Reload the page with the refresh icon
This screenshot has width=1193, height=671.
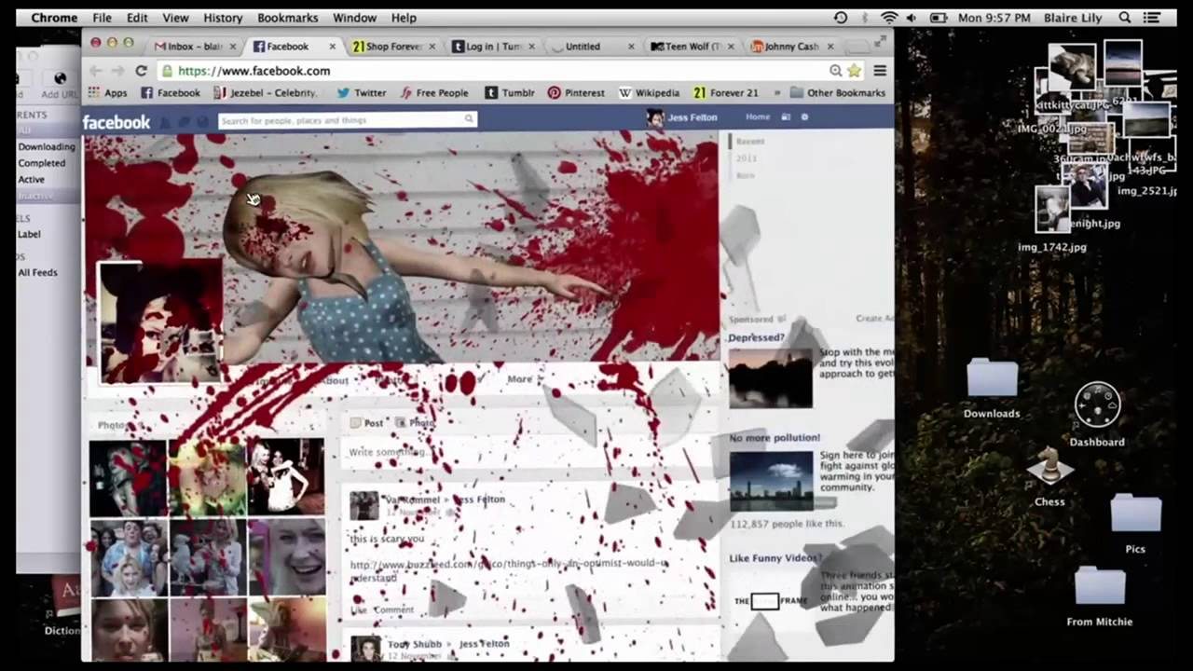(x=141, y=71)
